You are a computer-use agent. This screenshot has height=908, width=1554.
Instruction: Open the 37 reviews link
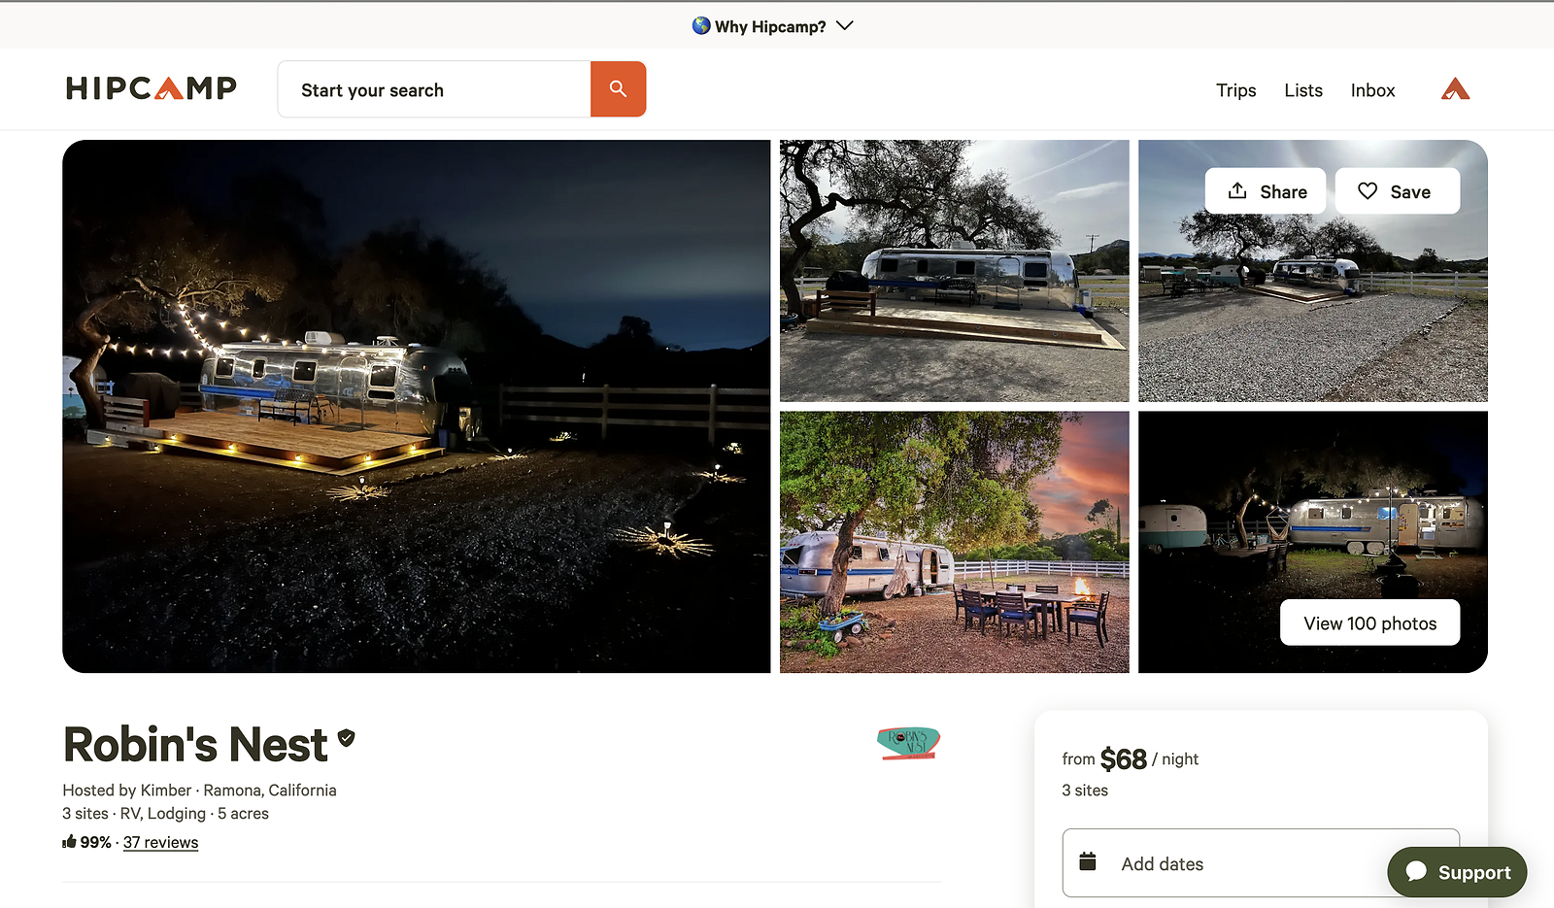[x=160, y=843]
